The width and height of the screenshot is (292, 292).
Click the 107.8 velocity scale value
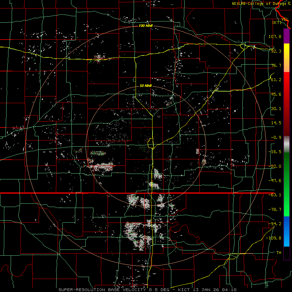click(275, 36)
